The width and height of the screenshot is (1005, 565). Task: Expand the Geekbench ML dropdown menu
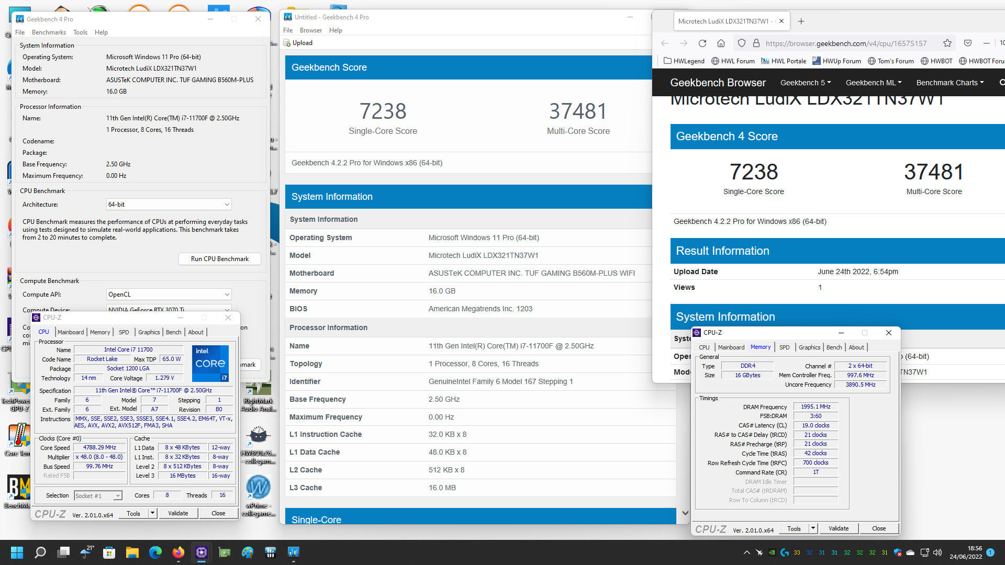(x=874, y=83)
